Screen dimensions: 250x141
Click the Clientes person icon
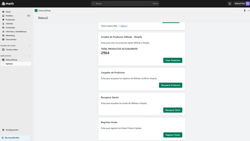(3, 24)
